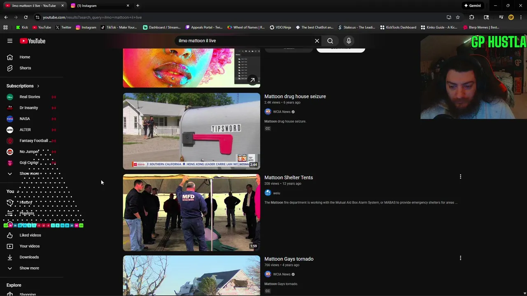Click the Explore section heading
The image size is (527, 296).
(14, 285)
